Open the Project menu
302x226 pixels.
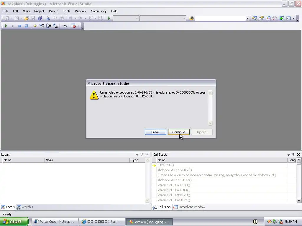click(39, 11)
